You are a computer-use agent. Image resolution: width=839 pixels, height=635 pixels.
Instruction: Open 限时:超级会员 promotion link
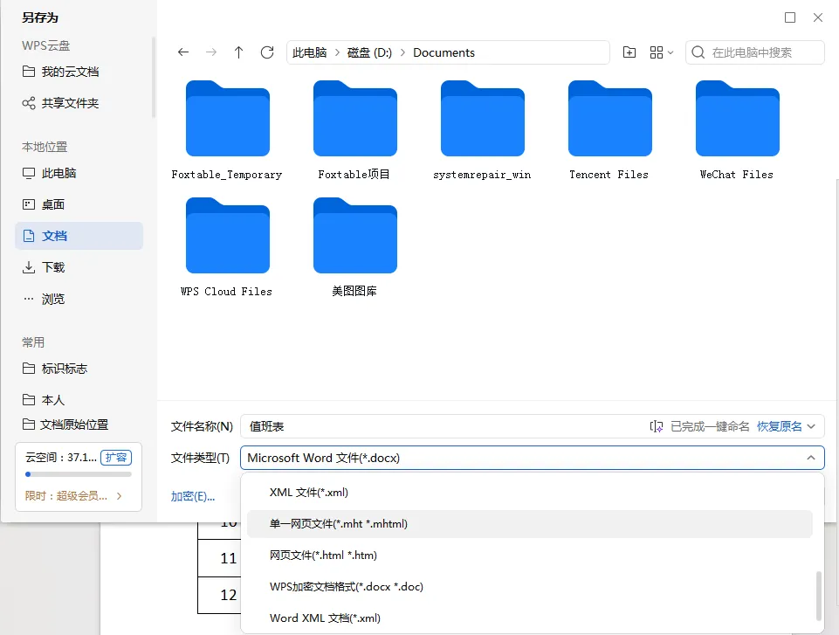click(x=73, y=496)
